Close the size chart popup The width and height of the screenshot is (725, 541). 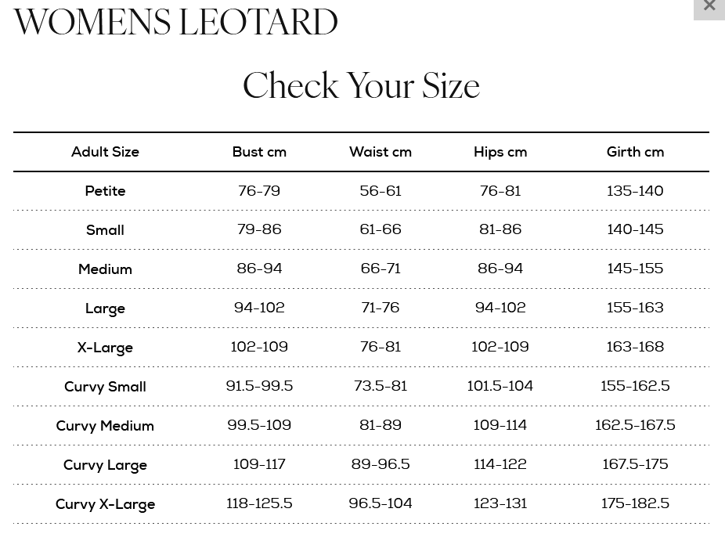pos(709,7)
